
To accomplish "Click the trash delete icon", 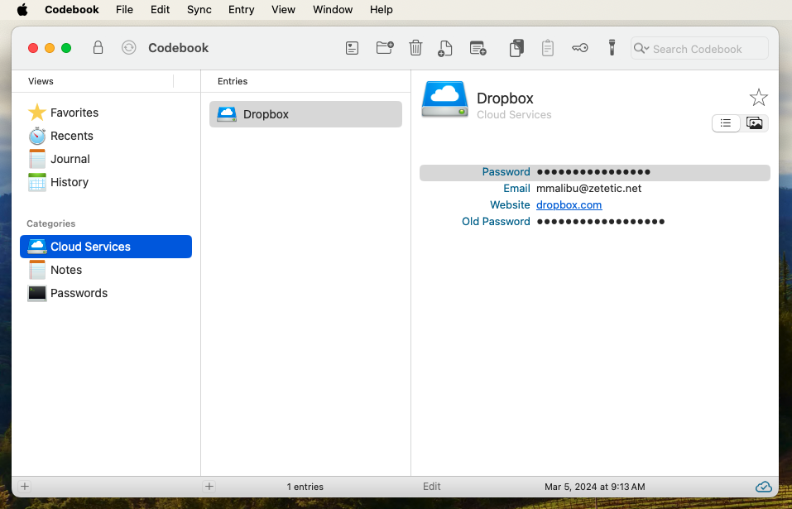I will pos(415,47).
